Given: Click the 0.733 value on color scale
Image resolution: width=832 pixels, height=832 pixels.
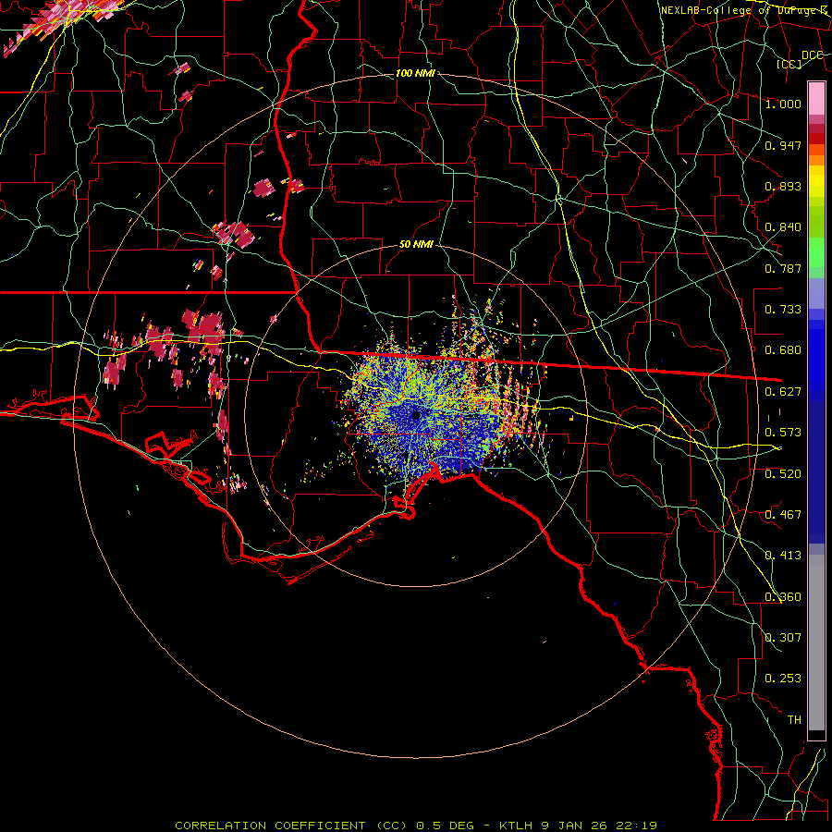Looking at the screenshot, I should 783,310.
